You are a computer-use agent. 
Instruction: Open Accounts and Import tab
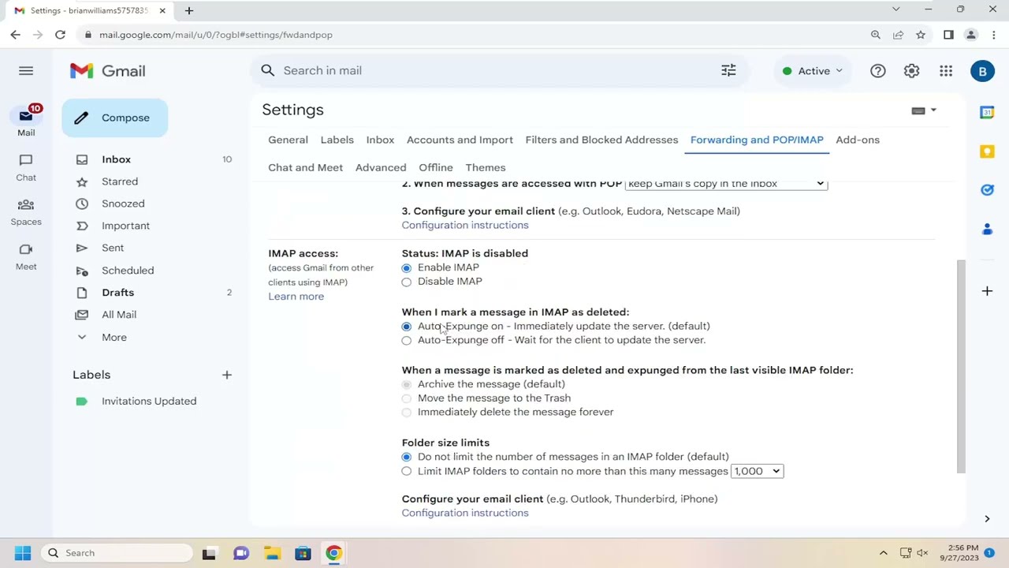pyautogui.click(x=460, y=140)
